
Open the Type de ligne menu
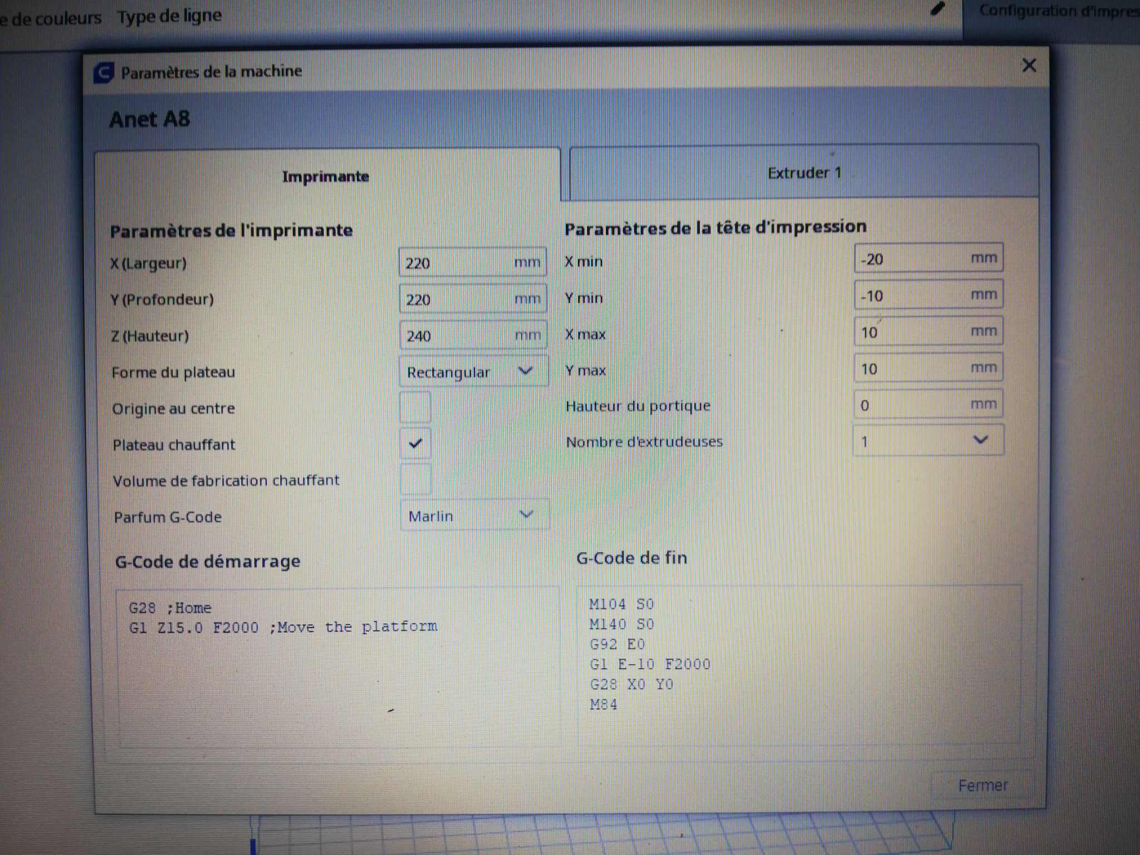[x=169, y=16]
